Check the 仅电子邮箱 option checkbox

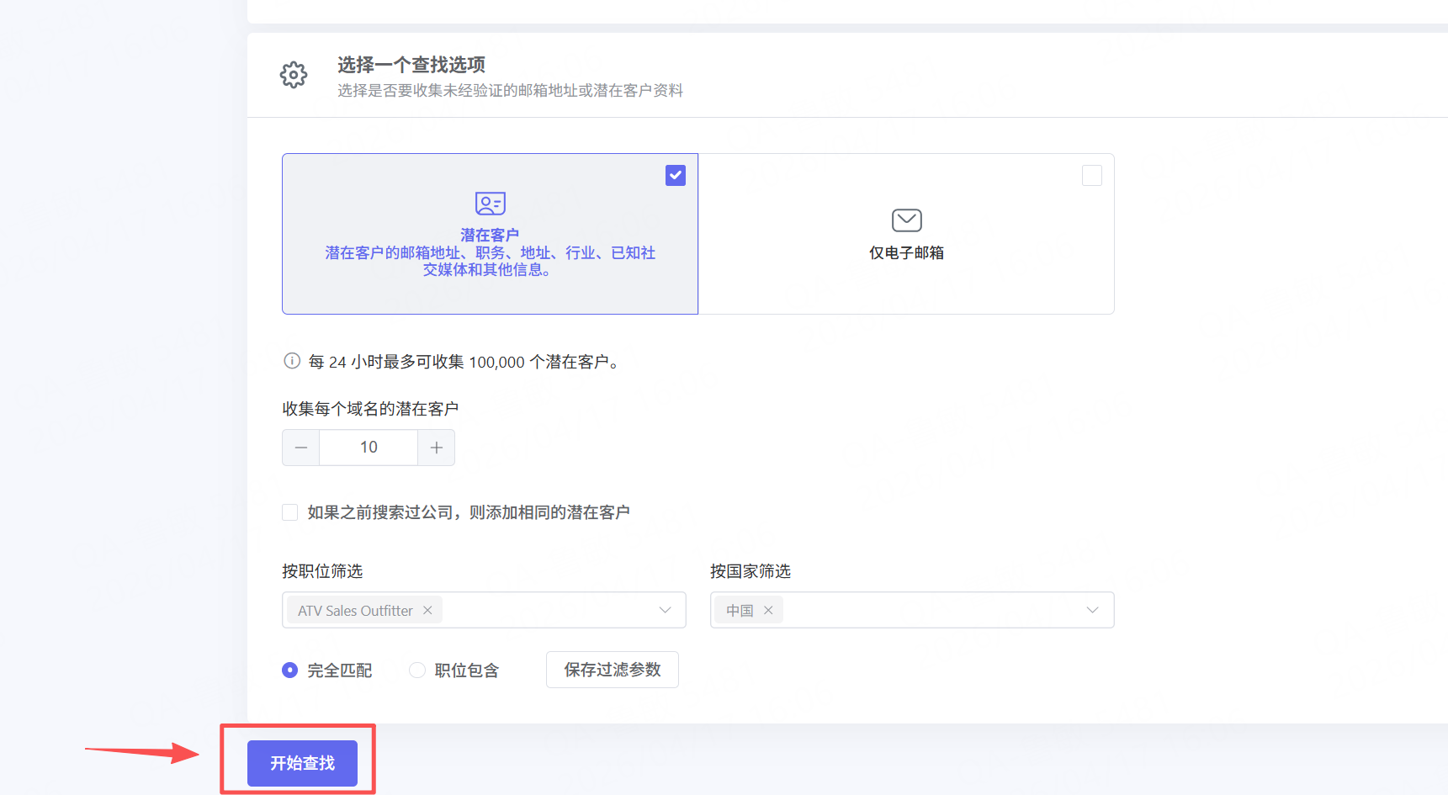1091,175
